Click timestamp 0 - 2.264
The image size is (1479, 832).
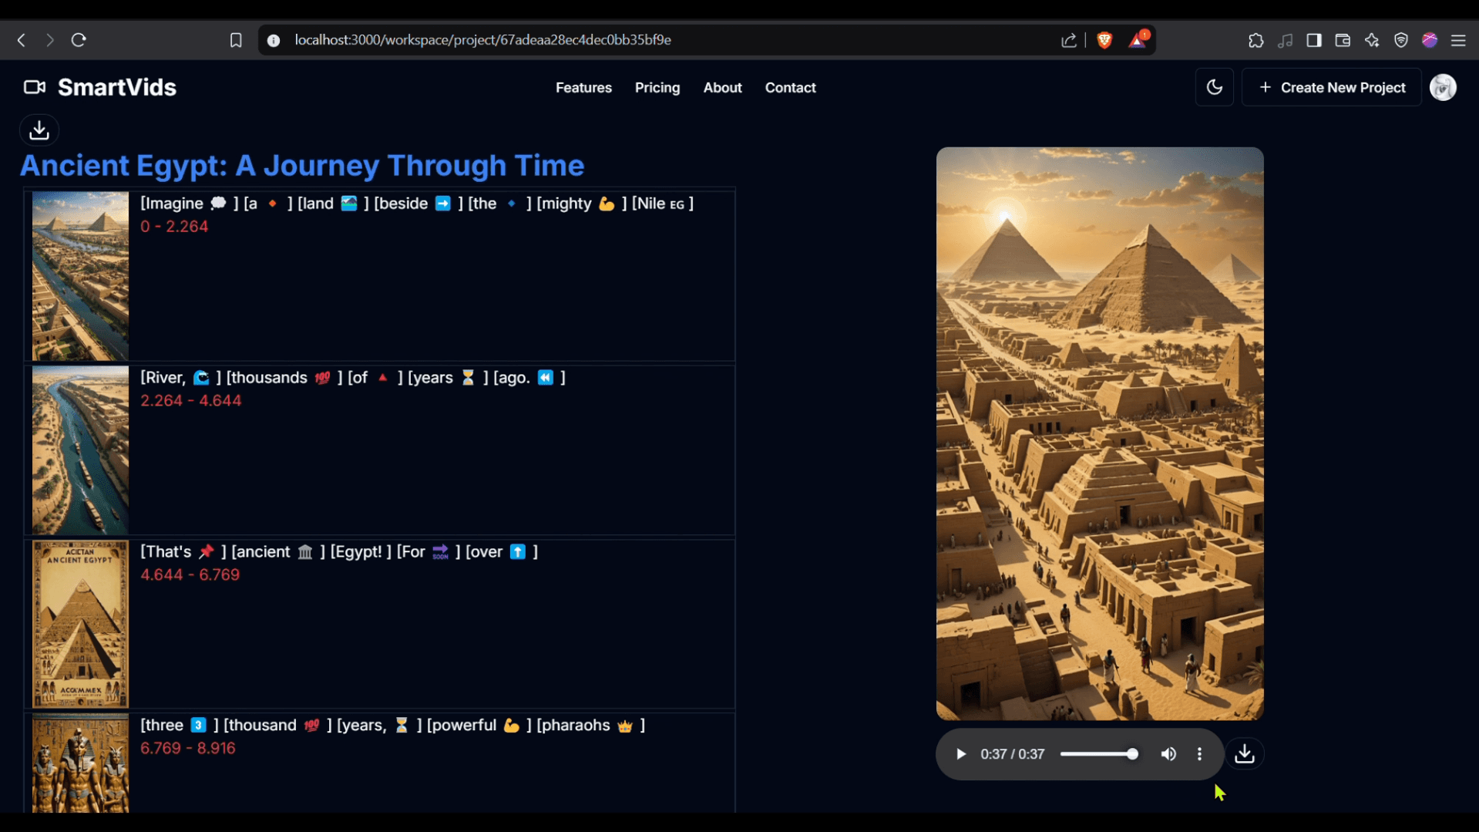click(x=174, y=227)
